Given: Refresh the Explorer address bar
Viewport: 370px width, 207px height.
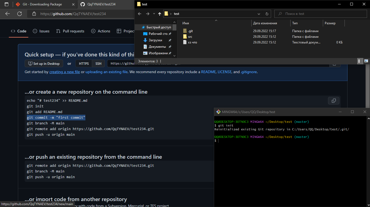Looking at the screenshot, I should [267, 14].
